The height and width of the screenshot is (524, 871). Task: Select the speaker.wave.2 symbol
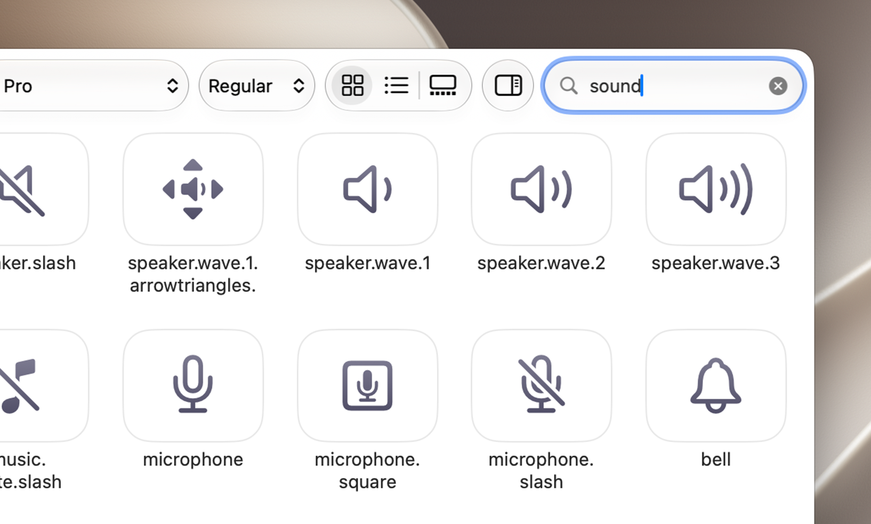[541, 189]
